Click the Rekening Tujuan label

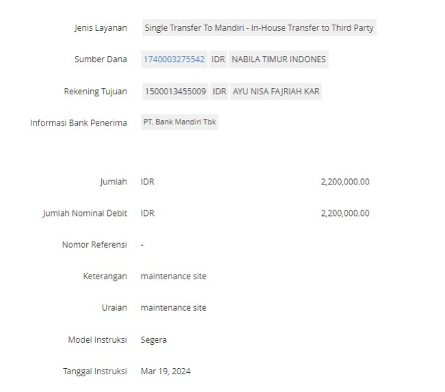(96, 92)
